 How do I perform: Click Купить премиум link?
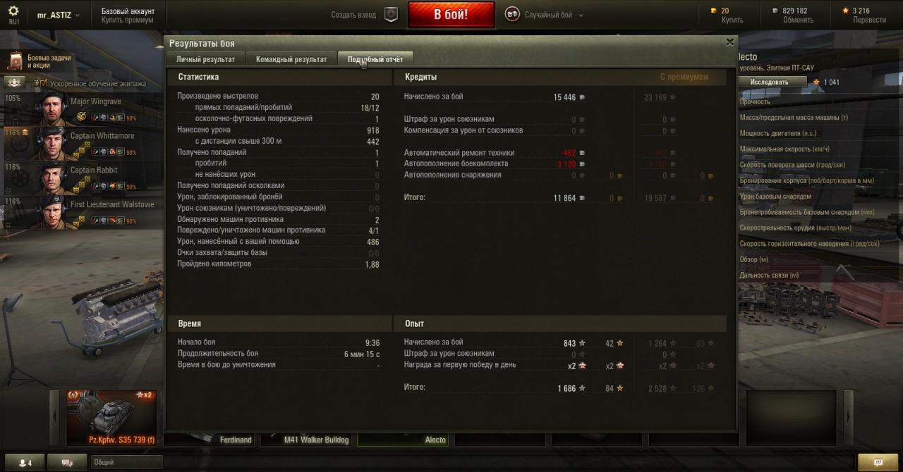pos(128,20)
